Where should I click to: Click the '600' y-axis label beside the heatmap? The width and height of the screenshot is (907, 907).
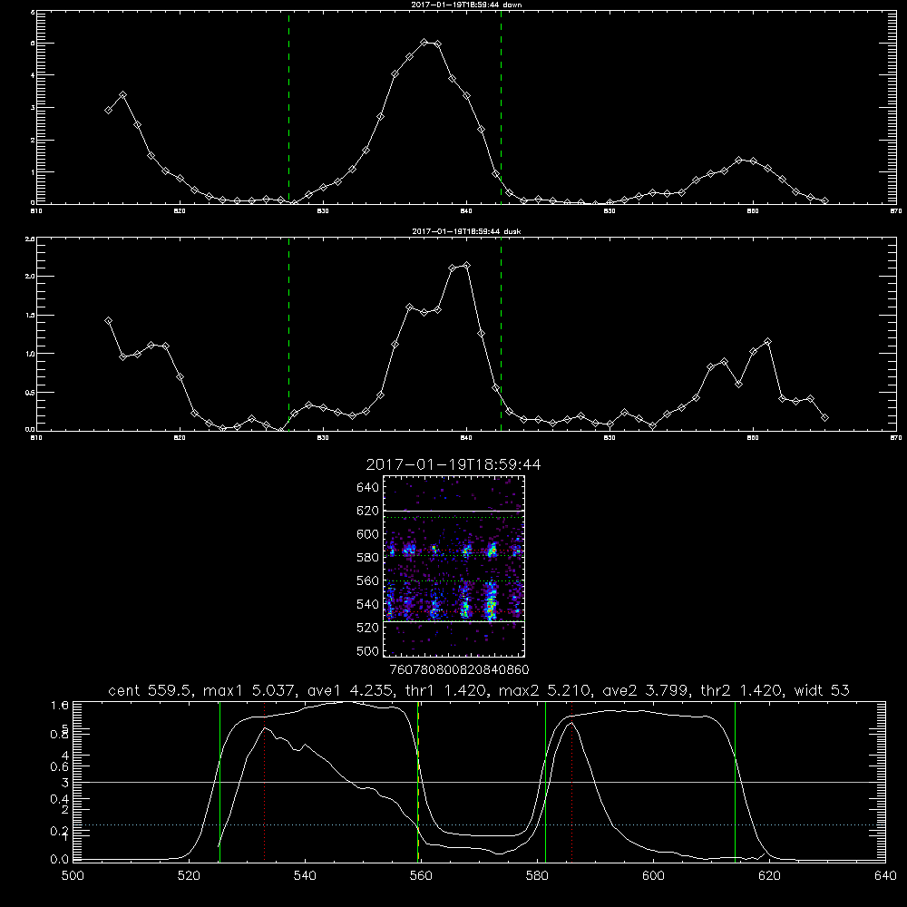(x=368, y=534)
